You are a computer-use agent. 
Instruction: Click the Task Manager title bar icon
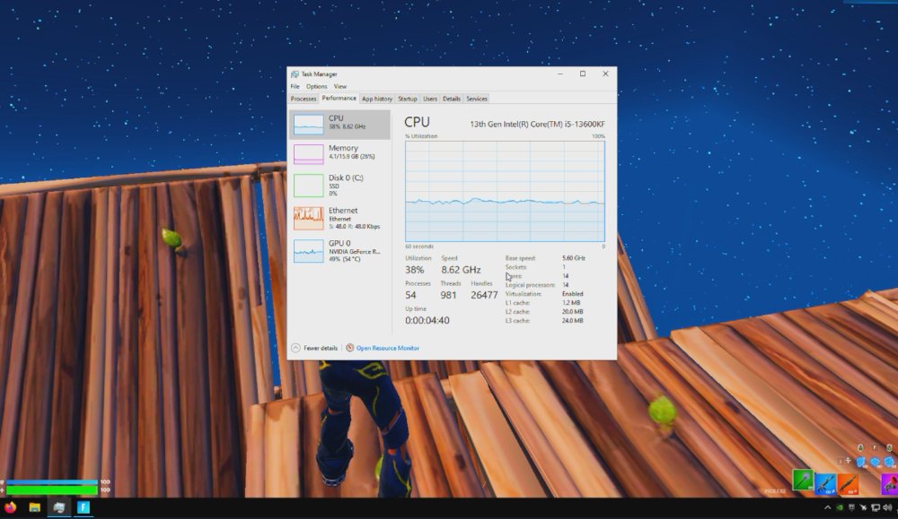click(x=295, y=74)
